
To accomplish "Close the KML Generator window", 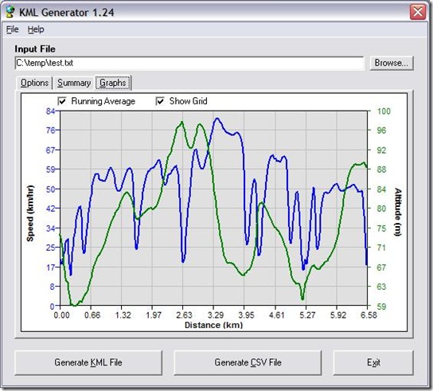I will pos(418,12).
